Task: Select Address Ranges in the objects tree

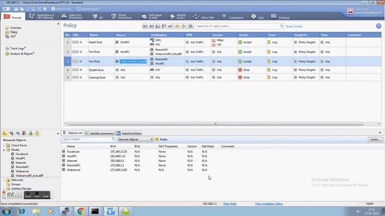Action: tap(21, 189)
